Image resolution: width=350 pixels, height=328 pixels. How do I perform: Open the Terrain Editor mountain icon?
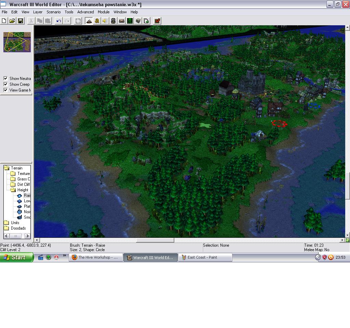click(89, 21)
